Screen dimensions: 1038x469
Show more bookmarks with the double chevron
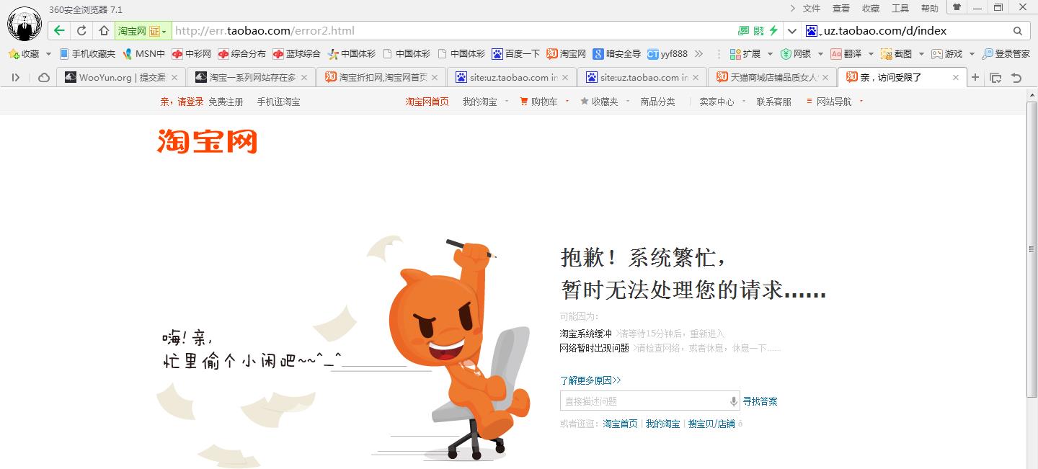(698, 53)
